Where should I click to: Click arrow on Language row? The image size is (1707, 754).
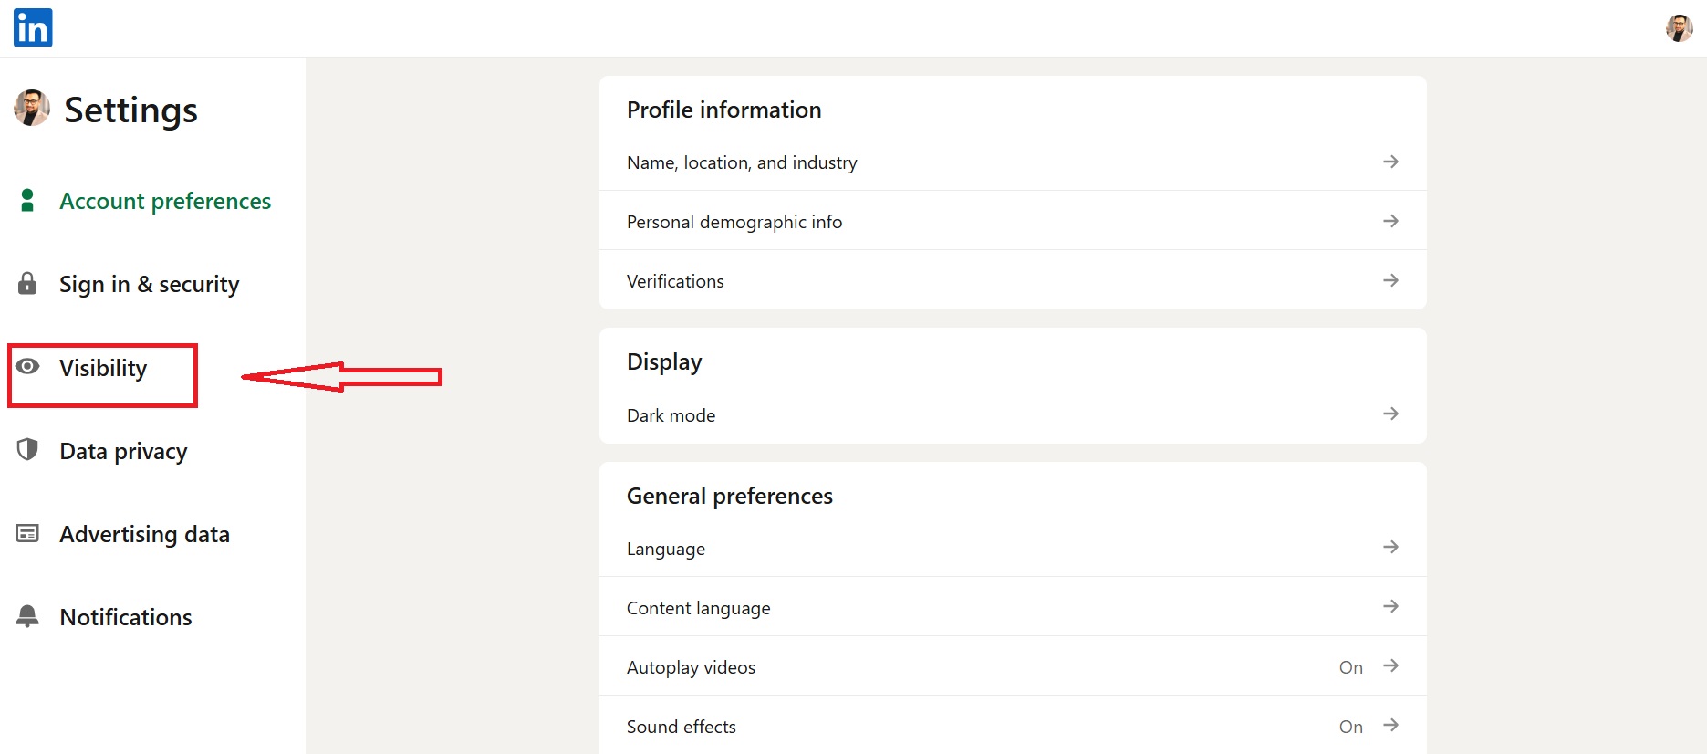point(1390,547)
